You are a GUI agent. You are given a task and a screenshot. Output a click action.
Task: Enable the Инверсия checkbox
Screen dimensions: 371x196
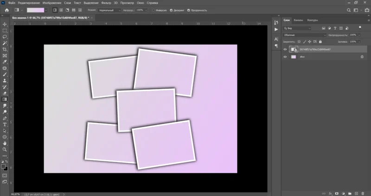pyautogui.click(x=154, y=10)
